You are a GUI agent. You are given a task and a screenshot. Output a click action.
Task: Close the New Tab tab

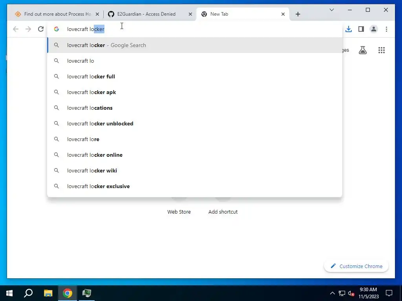coord(283,14)
